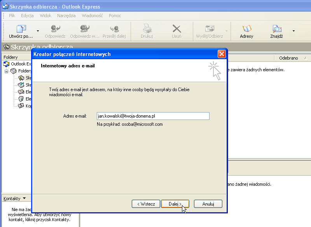Click the Wyślij/Odbierz send-receive icon
311x227 pixels.
(x=210, y=28)
